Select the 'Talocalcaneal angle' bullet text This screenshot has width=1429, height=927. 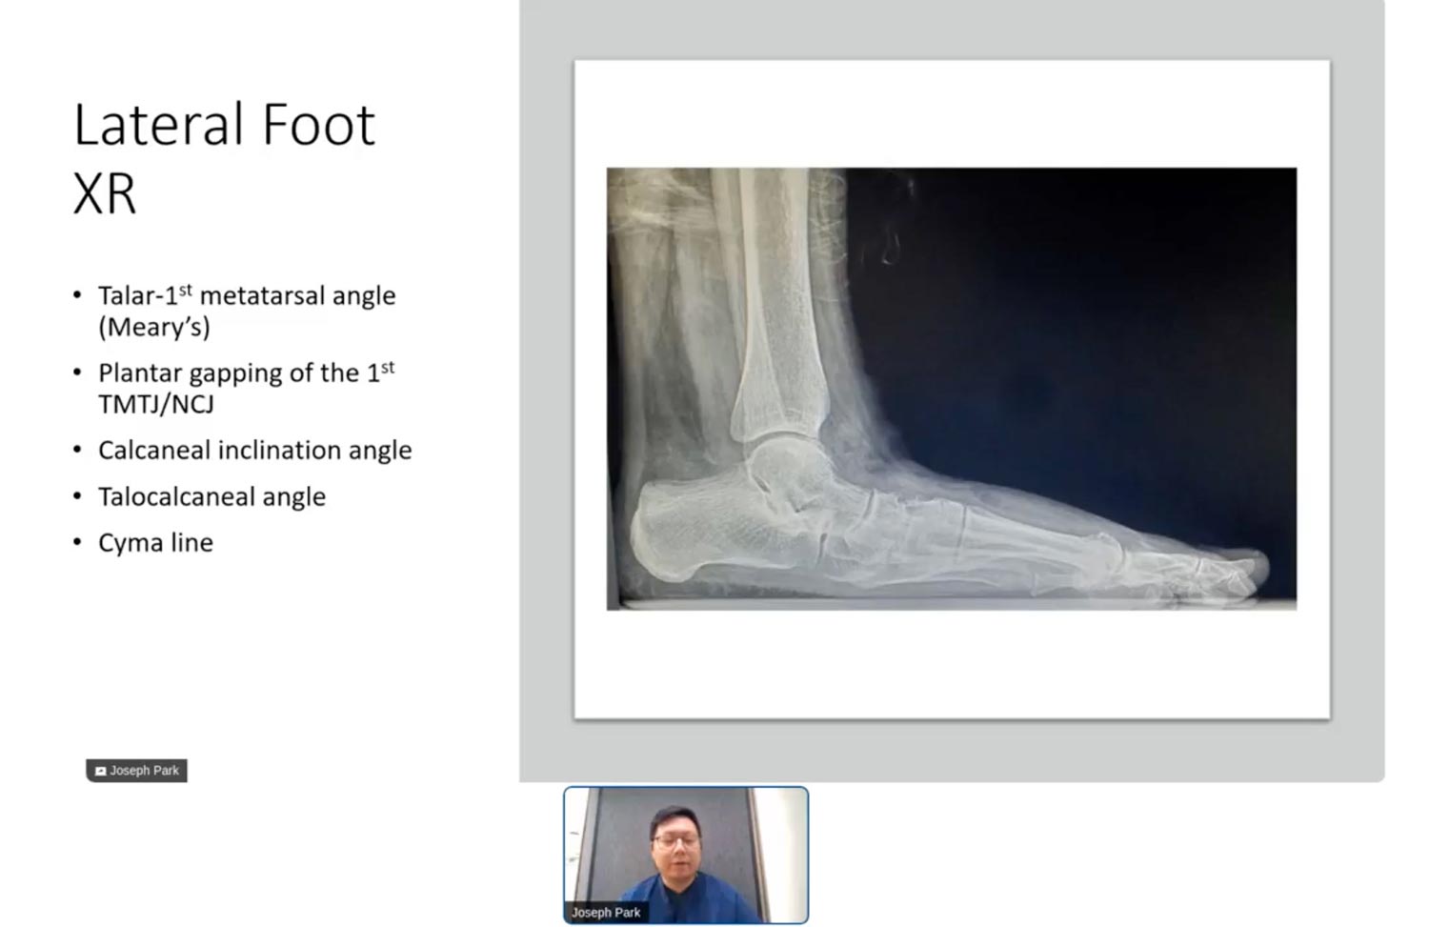click(x=211, y=496)
